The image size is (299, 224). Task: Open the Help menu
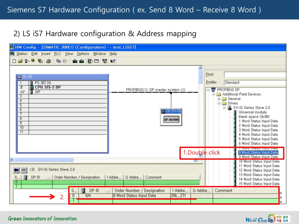[113, 54]
